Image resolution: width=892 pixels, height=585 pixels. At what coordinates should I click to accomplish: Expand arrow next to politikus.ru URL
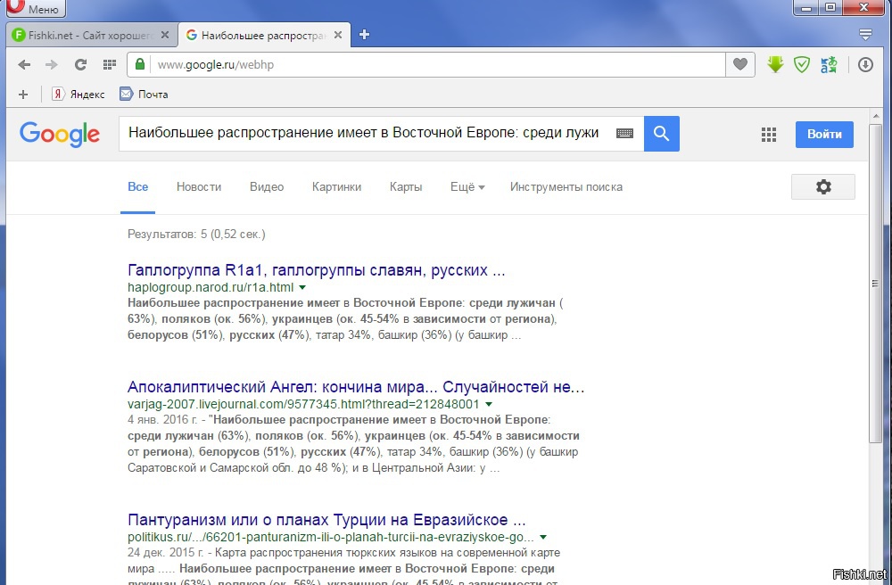click(543, 537)
